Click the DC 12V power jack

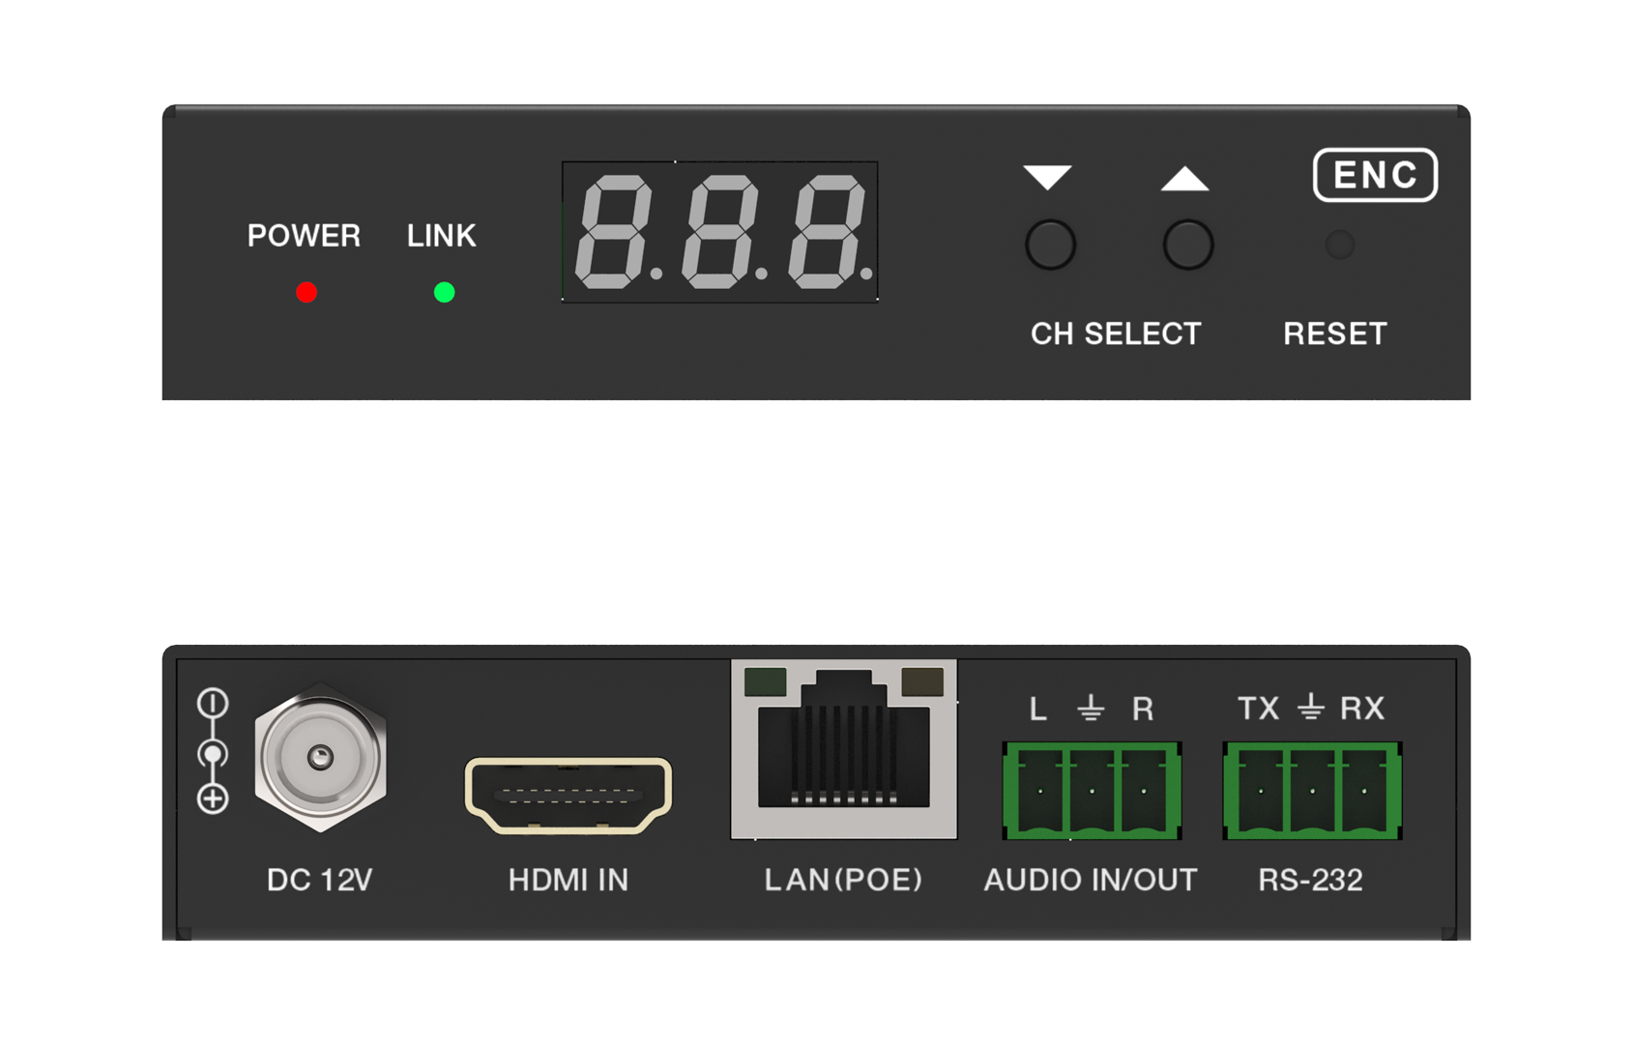[320, 757]
